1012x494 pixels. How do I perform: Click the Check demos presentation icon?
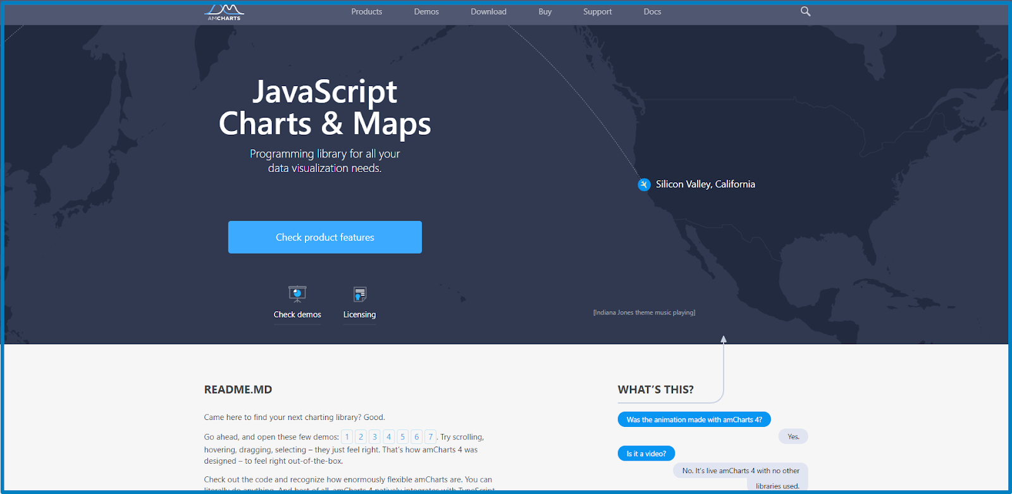coord(297,294)
